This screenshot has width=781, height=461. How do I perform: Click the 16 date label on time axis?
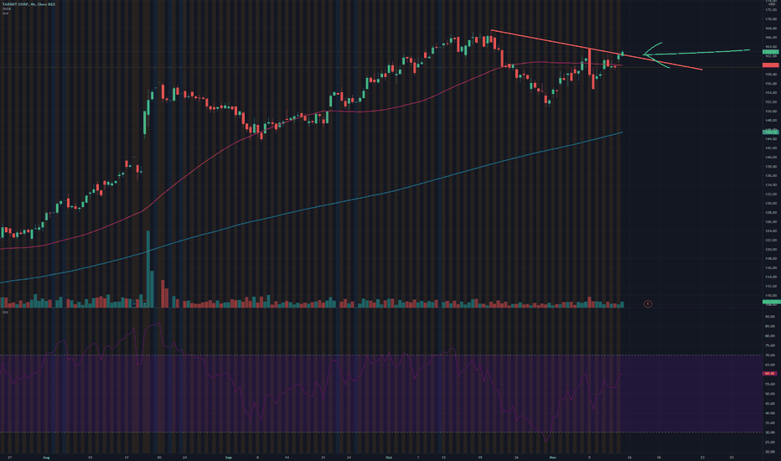coord(629,457)
